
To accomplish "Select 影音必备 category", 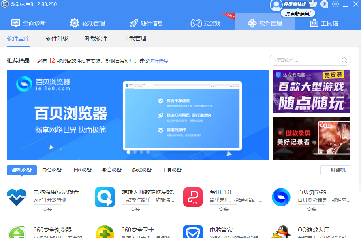I will [112, 170].
